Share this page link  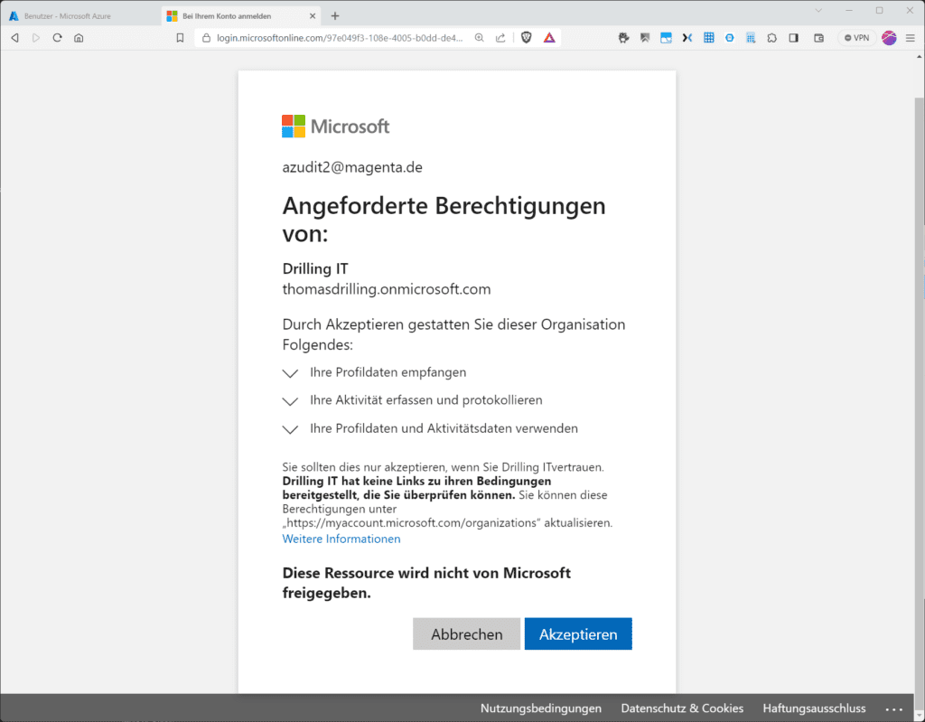pos(500,38)
